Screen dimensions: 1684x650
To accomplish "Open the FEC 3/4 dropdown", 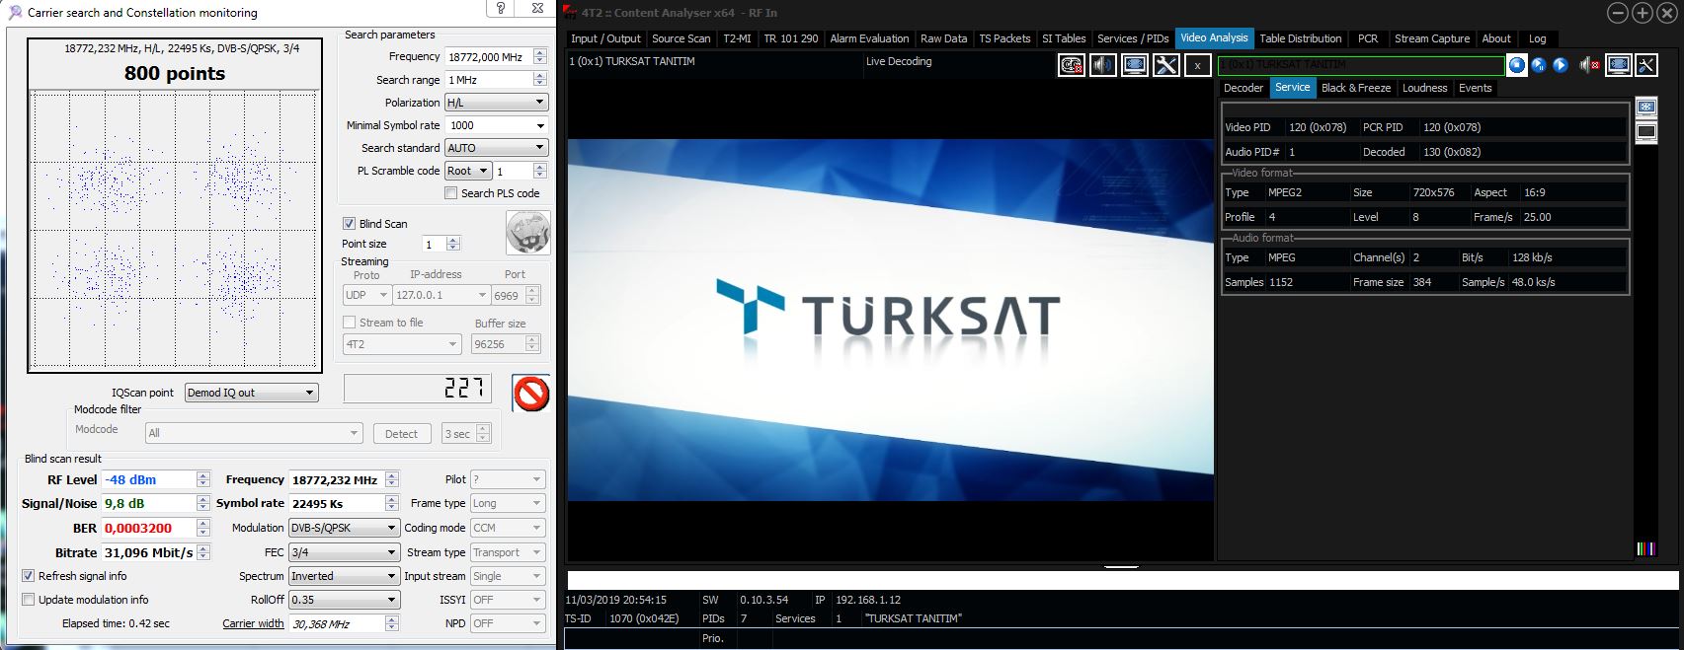I will [344, 552].
